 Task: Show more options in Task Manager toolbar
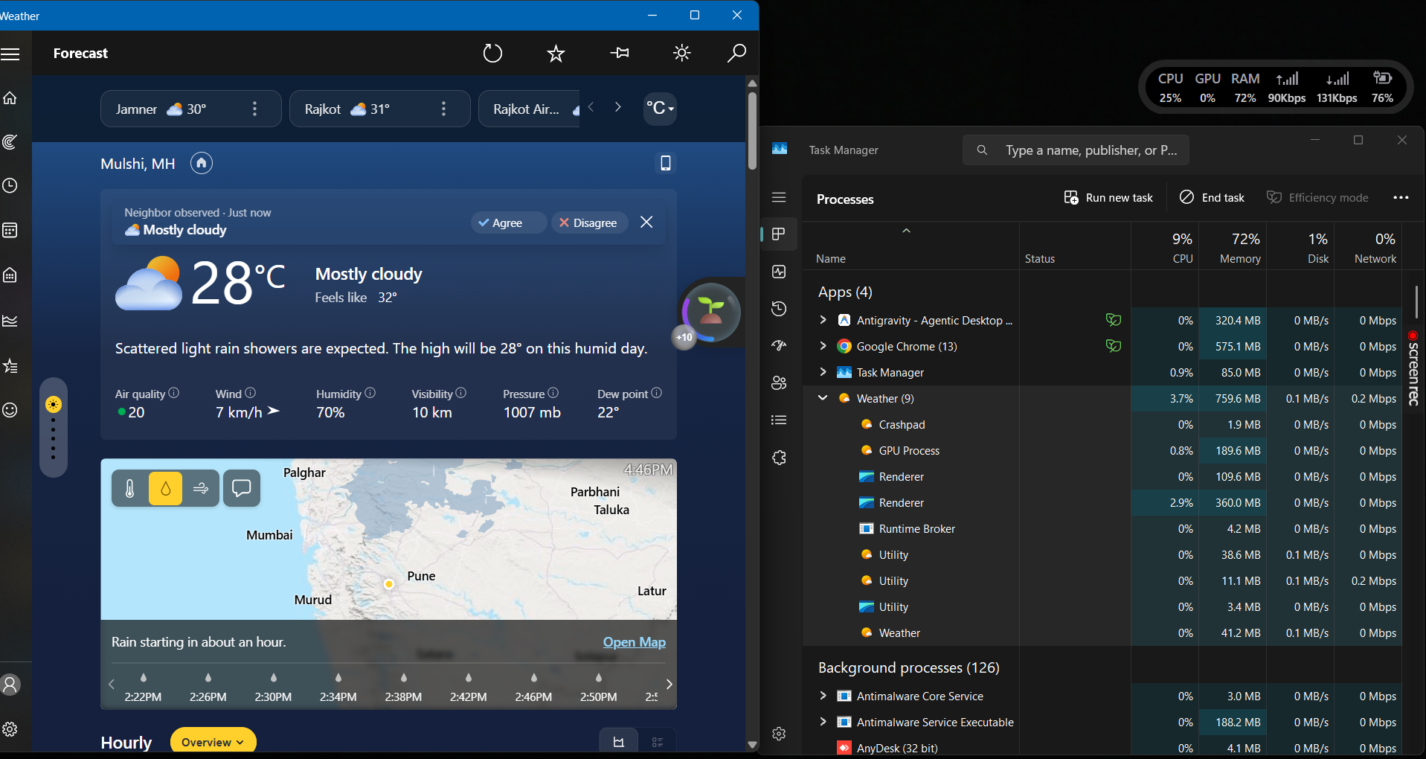[1401, 197]
